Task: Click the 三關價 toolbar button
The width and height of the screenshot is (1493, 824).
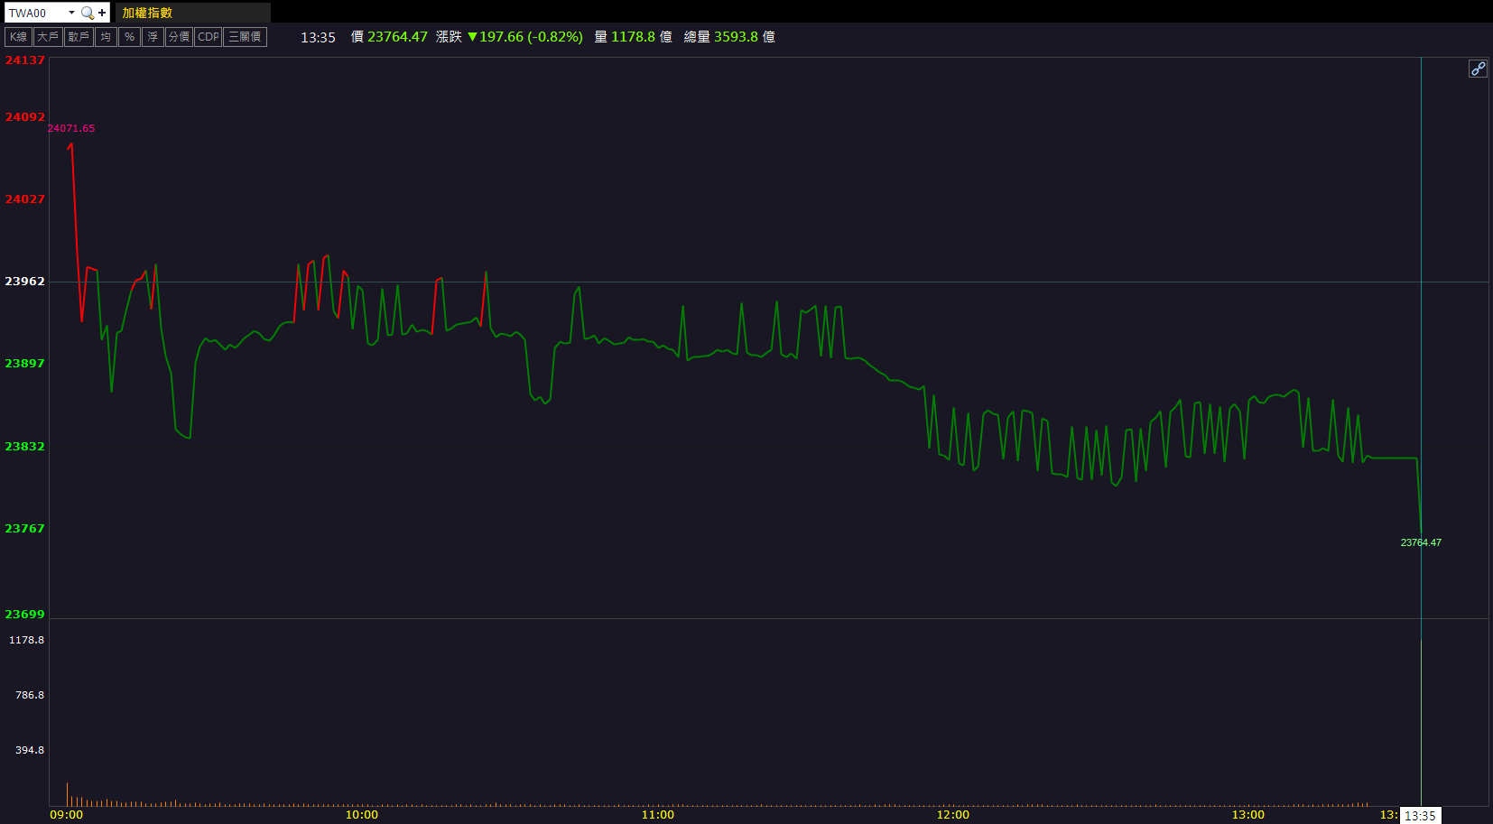Action: tap(245, 37)
